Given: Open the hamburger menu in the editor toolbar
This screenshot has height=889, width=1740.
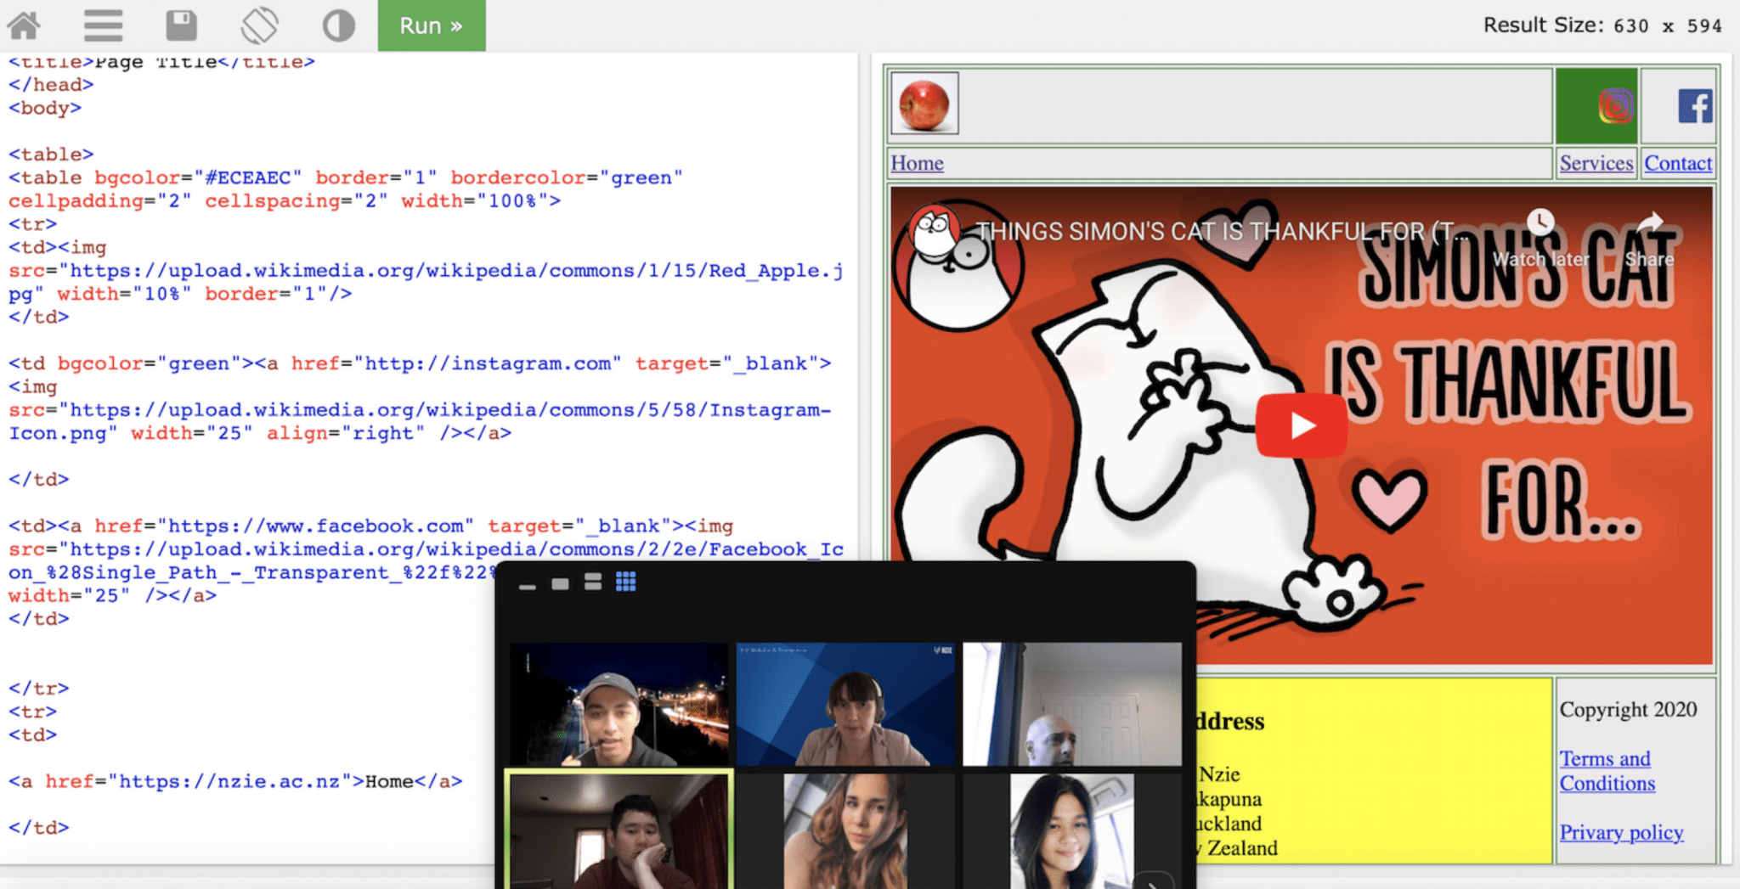Looking at the screenshot, I should tap(103, 25).
